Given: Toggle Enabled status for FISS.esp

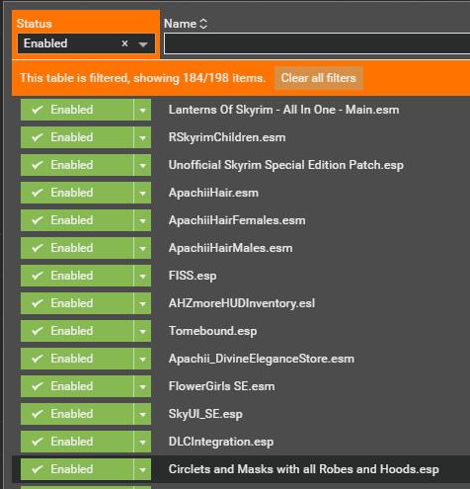Looking at the screenshot, I should [77, 276].
